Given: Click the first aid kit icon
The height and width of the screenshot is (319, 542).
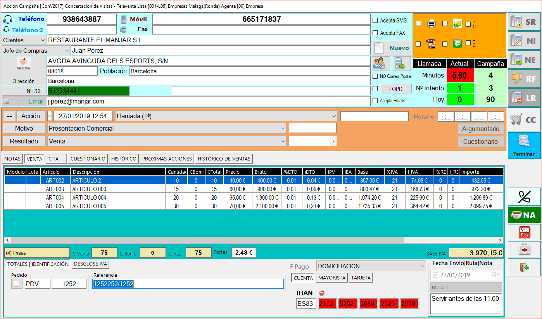Looking at the screenshot, I should point(524,250).
